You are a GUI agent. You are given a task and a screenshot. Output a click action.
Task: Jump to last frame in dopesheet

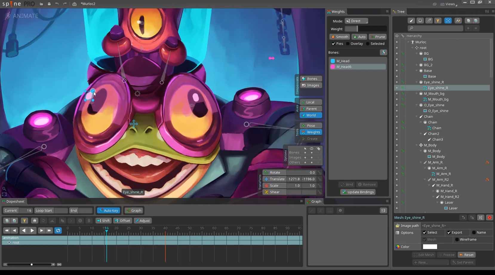[49, 230]
